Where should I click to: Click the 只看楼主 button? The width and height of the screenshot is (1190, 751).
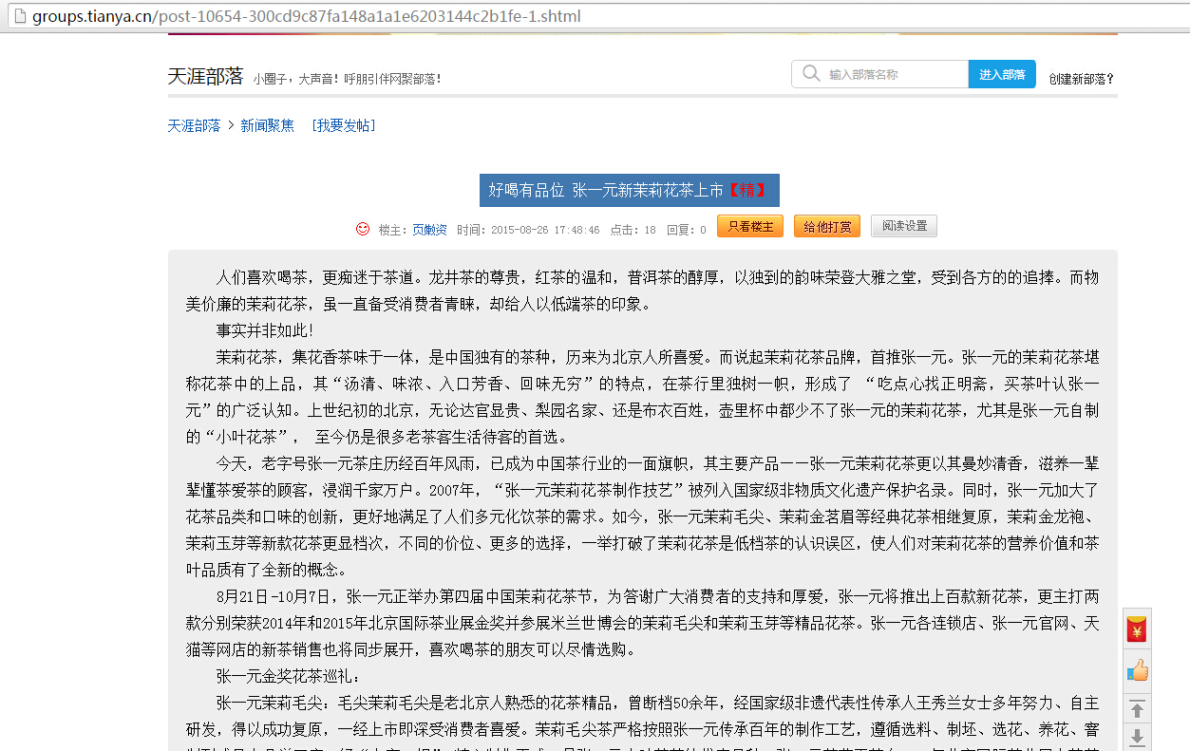coord(750,226)
